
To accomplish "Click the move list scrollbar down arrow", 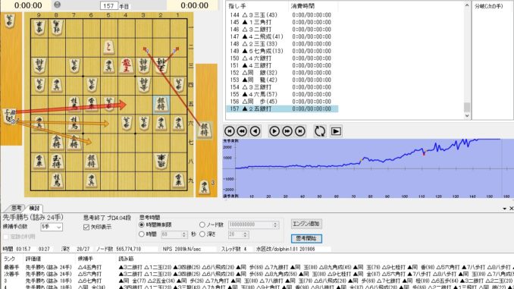I will tap(467, 116).
